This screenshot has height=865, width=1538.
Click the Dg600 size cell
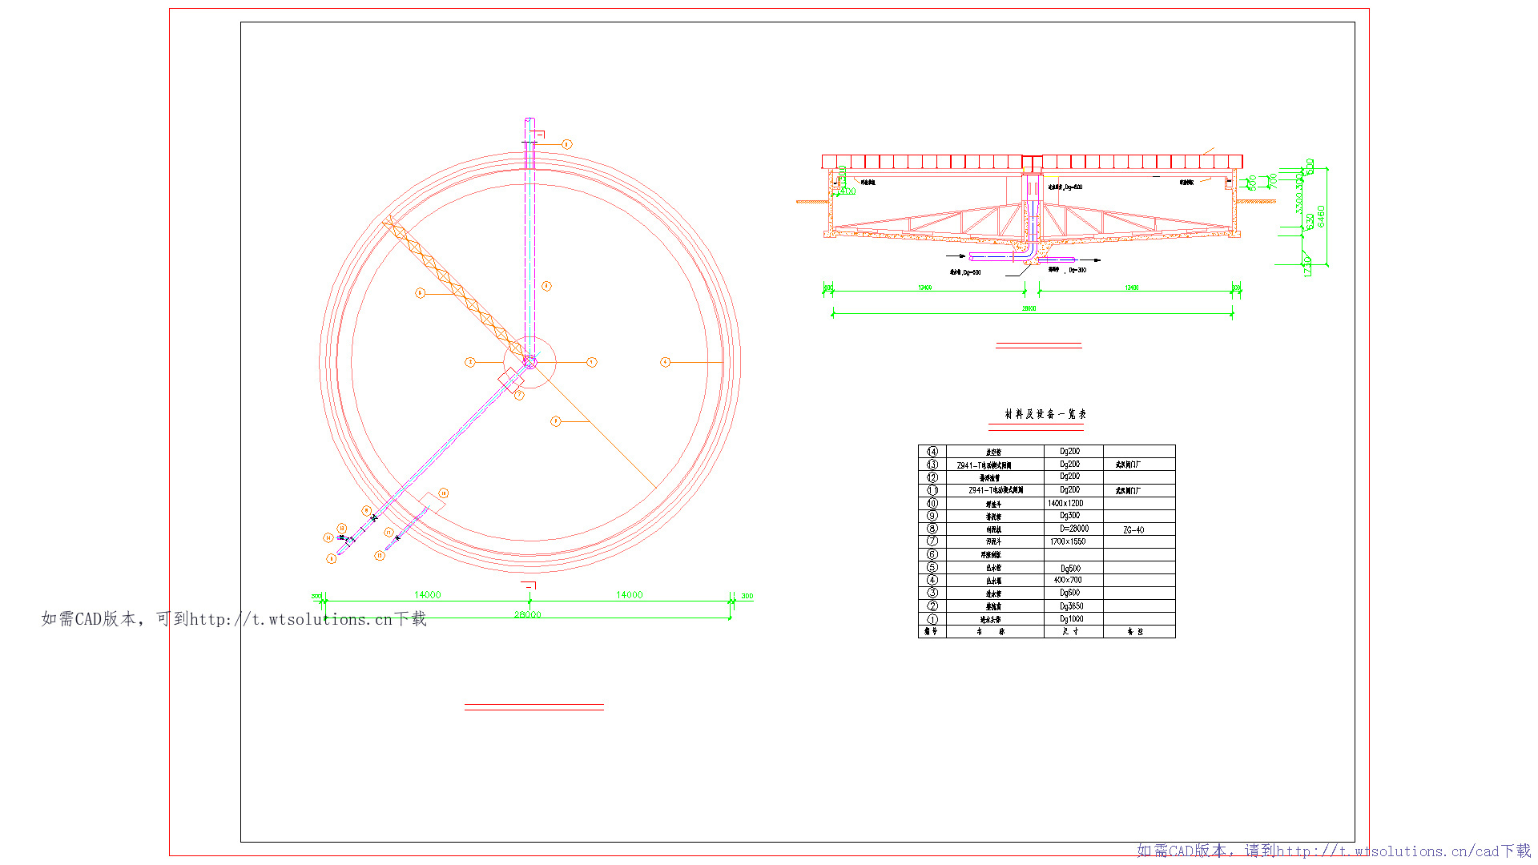click(1070, 593)
